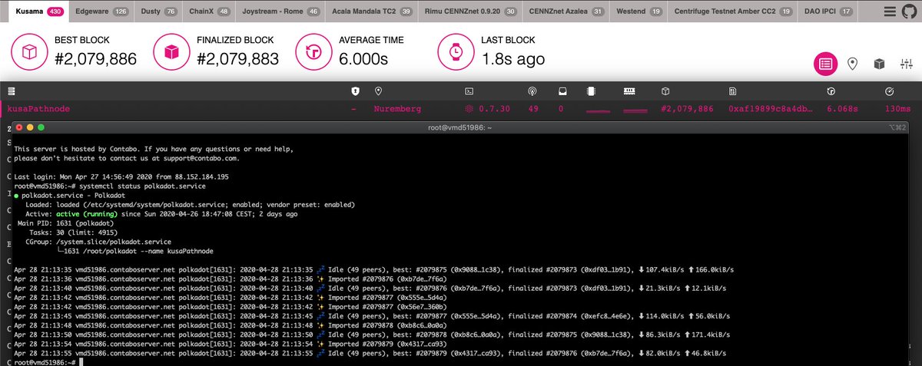Image resolution: width=922 pixels, height=366 pixels.
Task: Click the Average Time clock icon
Action: 313,51
